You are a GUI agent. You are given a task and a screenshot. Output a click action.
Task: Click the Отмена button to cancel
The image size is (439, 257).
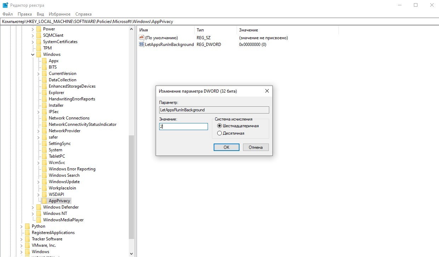point(255,147)
